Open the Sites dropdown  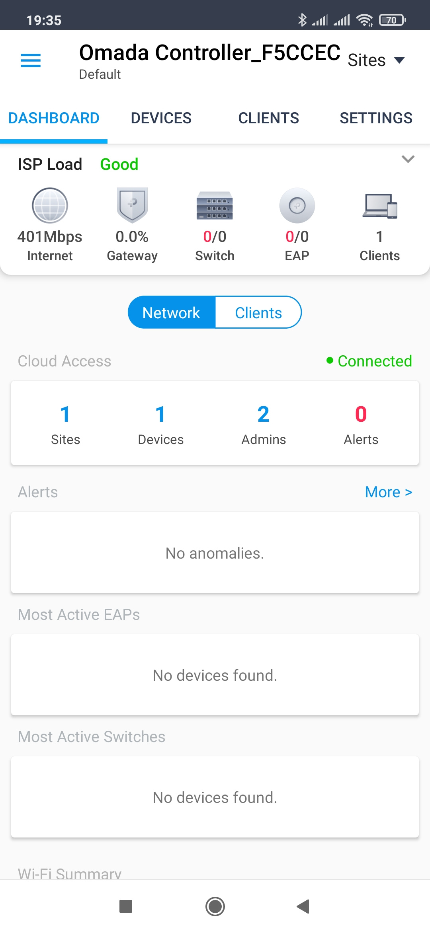[x=376, y=60]
